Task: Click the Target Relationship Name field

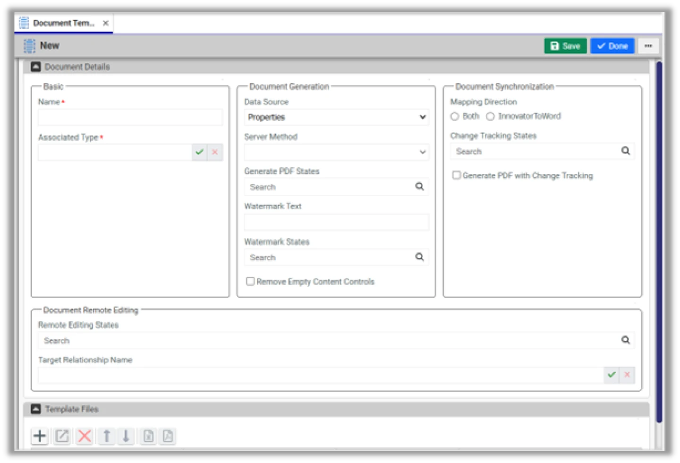Action: click(x=321, y=375)
